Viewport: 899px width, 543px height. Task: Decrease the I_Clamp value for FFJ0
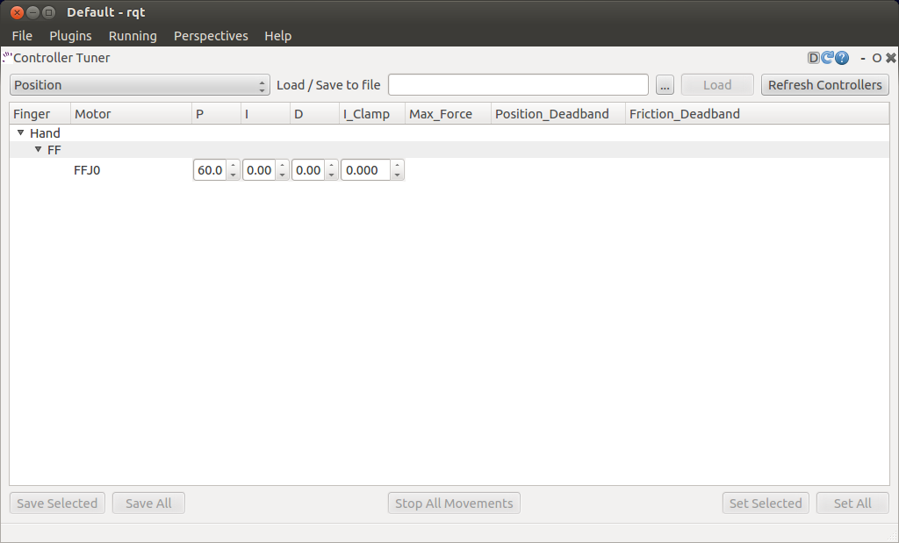coord(398,175)
